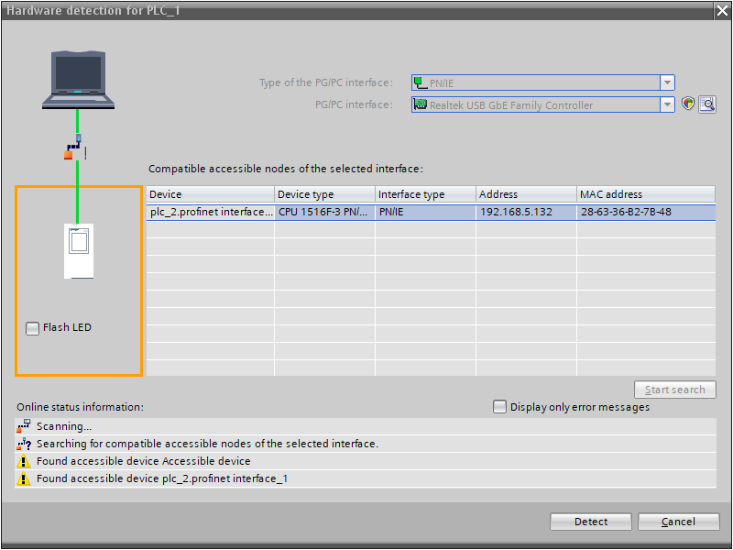Click the Cancel button

click(678, 522)
